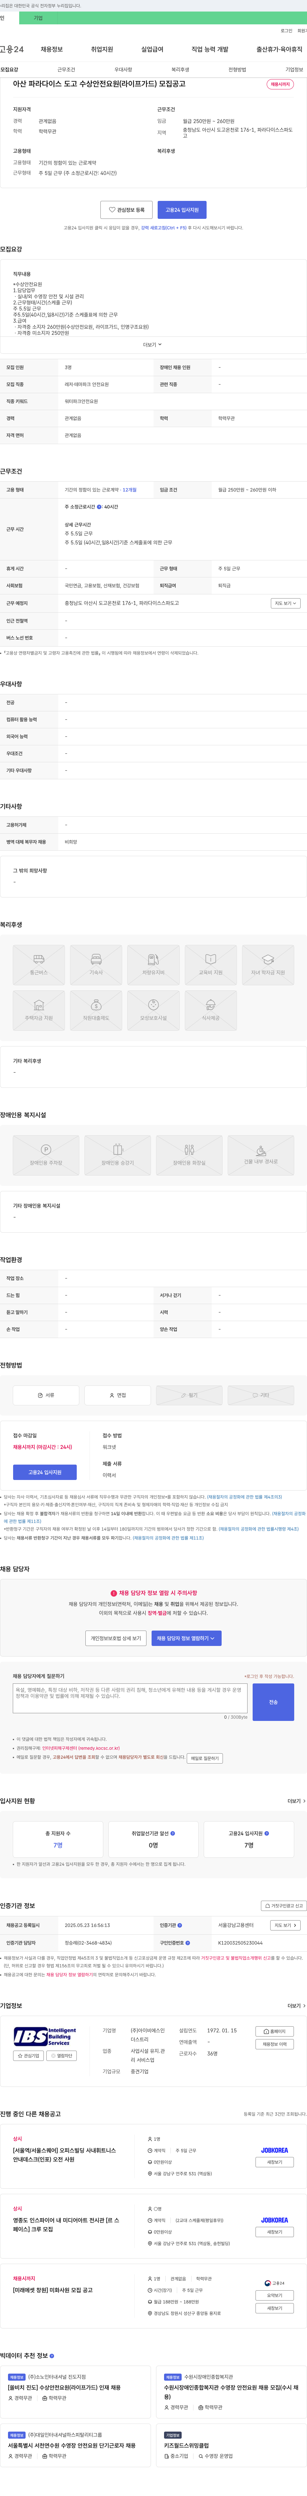The image size is (307, 2496).
Task: Open 지도 보기 dropdown for 근무 예정지
Action: point(286,603)
